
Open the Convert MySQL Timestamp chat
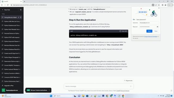(x=11, y=65)
